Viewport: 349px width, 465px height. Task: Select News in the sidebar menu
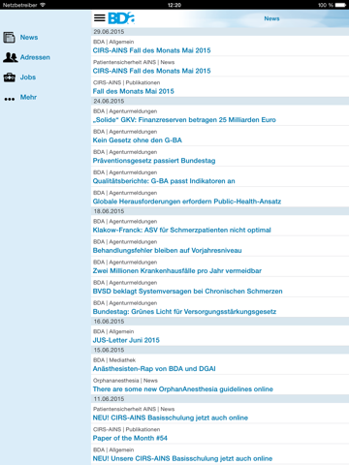[x=29, y=38]
